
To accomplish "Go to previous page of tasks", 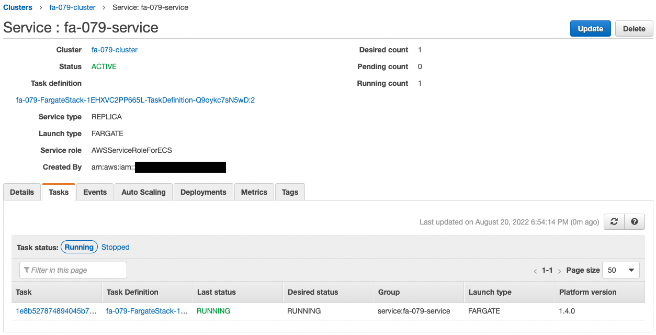I will tap(535, 270).
